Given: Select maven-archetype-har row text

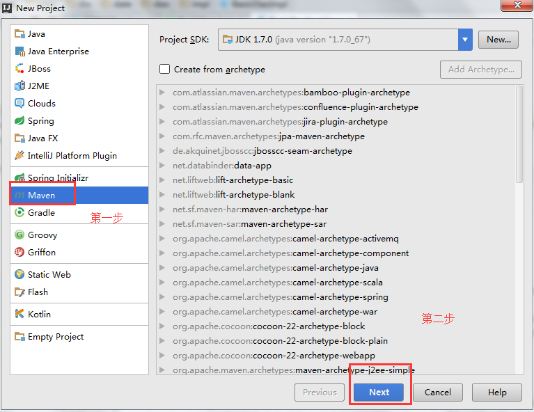Looking at the screenshot, I should coord(251,209).
